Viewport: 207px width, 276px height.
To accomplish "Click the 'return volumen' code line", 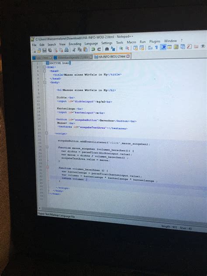I will [74, 179].
